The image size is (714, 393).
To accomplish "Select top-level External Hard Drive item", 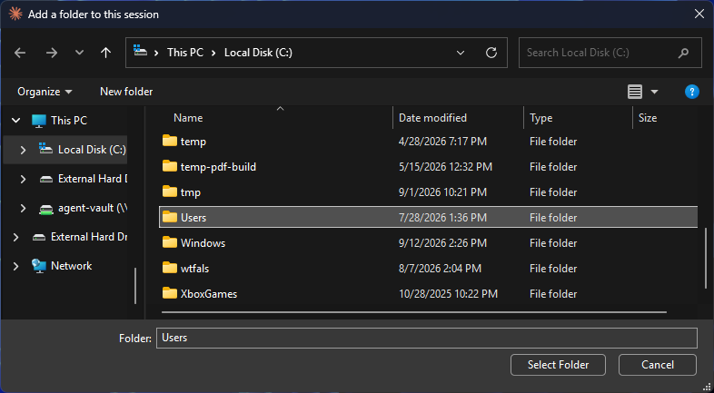I will pyautogui.click(x=89, y=237).
